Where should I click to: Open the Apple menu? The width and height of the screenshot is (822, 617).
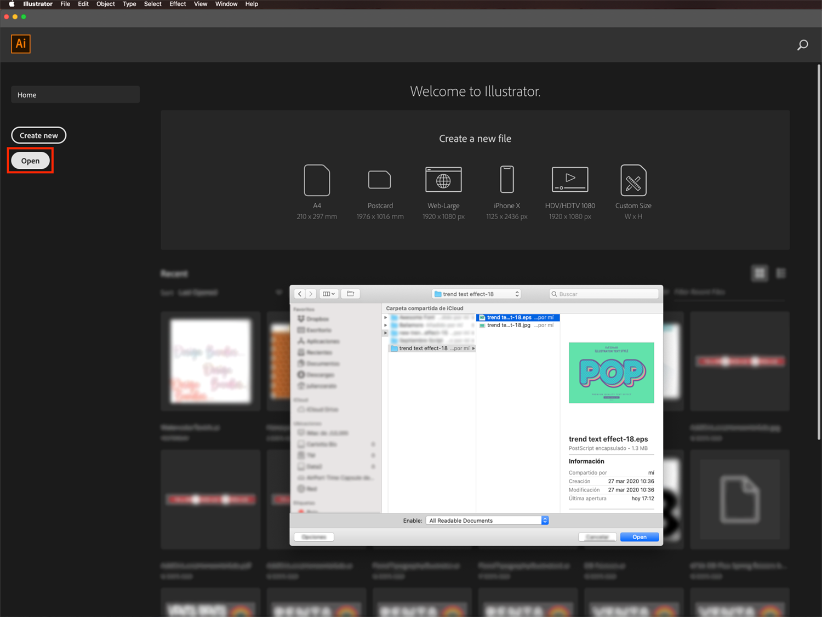point(11,4)
